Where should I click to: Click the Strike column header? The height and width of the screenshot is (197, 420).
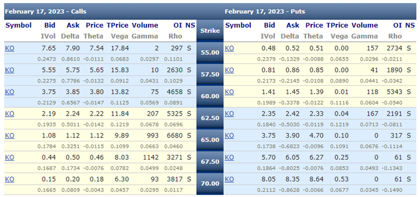coord(210,31)
